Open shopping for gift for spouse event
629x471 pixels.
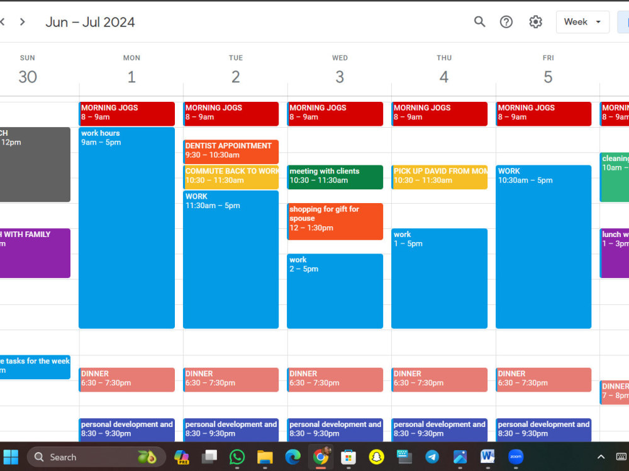coord(335,221)
